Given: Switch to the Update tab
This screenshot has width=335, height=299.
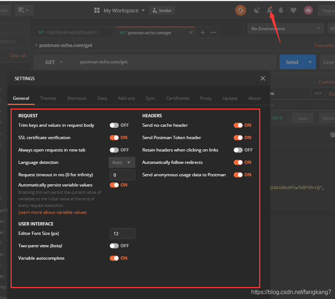Looking at the screenshot, I should click(x=230, y=98).
